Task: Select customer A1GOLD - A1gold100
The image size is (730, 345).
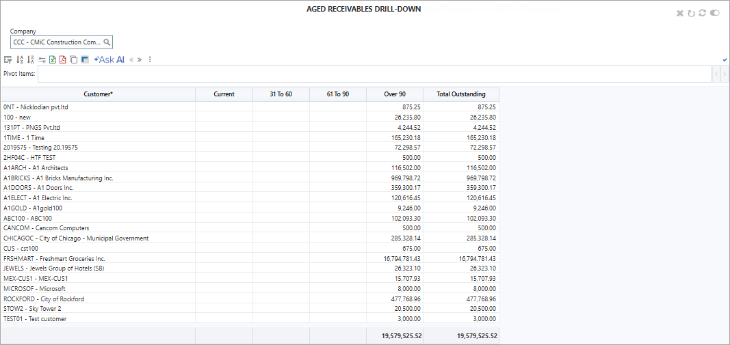Action: coord(33,208)
